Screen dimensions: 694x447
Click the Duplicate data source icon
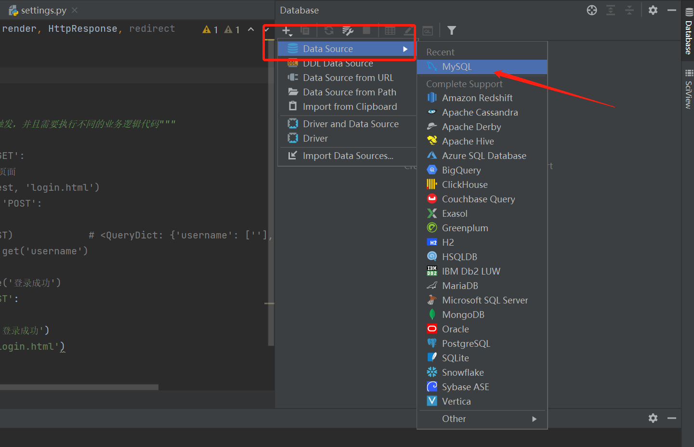[305, 31]
